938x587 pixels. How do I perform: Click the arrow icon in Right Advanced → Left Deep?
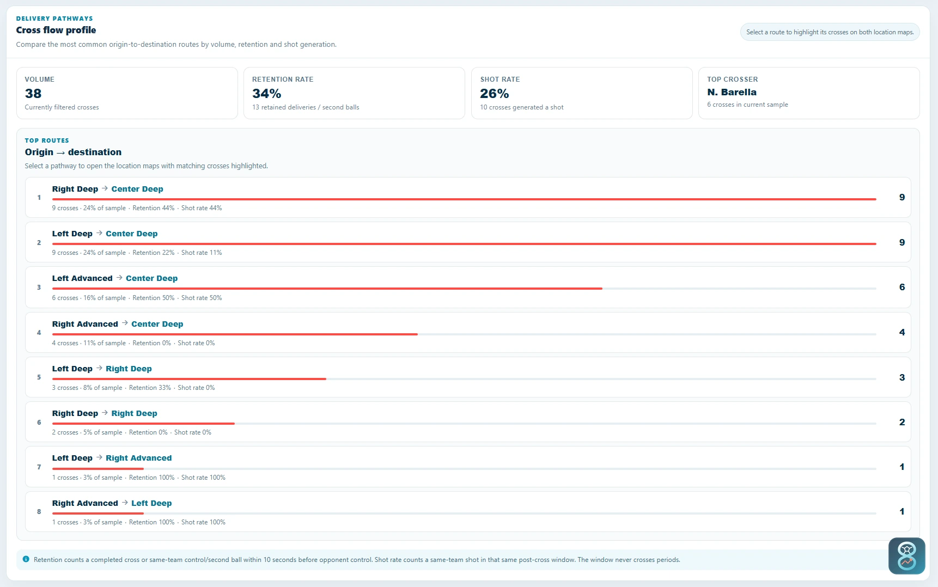point(125,503)
